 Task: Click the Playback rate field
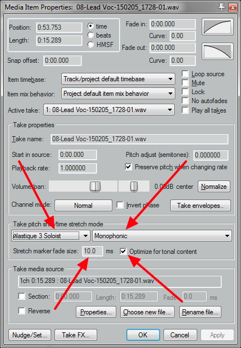point(78,168)
